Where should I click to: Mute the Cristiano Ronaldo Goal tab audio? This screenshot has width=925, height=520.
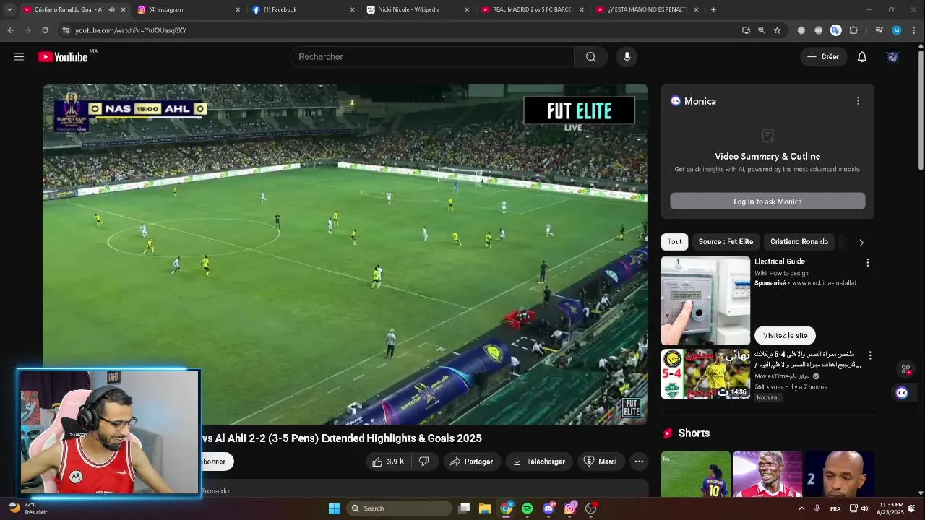(x=111, y=9)
